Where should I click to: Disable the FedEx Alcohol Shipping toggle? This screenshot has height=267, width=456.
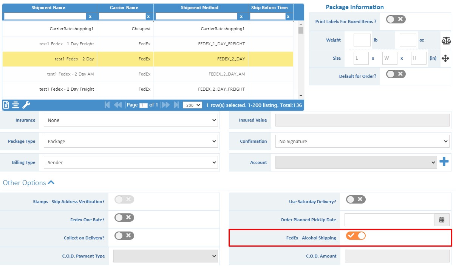coord(356,236)
